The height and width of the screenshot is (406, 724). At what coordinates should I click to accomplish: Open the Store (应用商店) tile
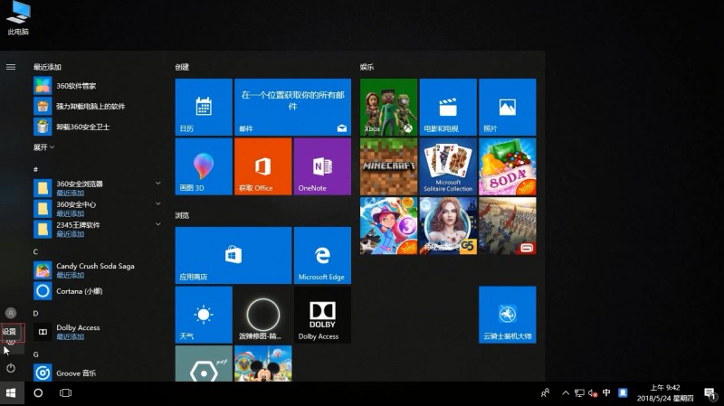click(x=233, y=255)
